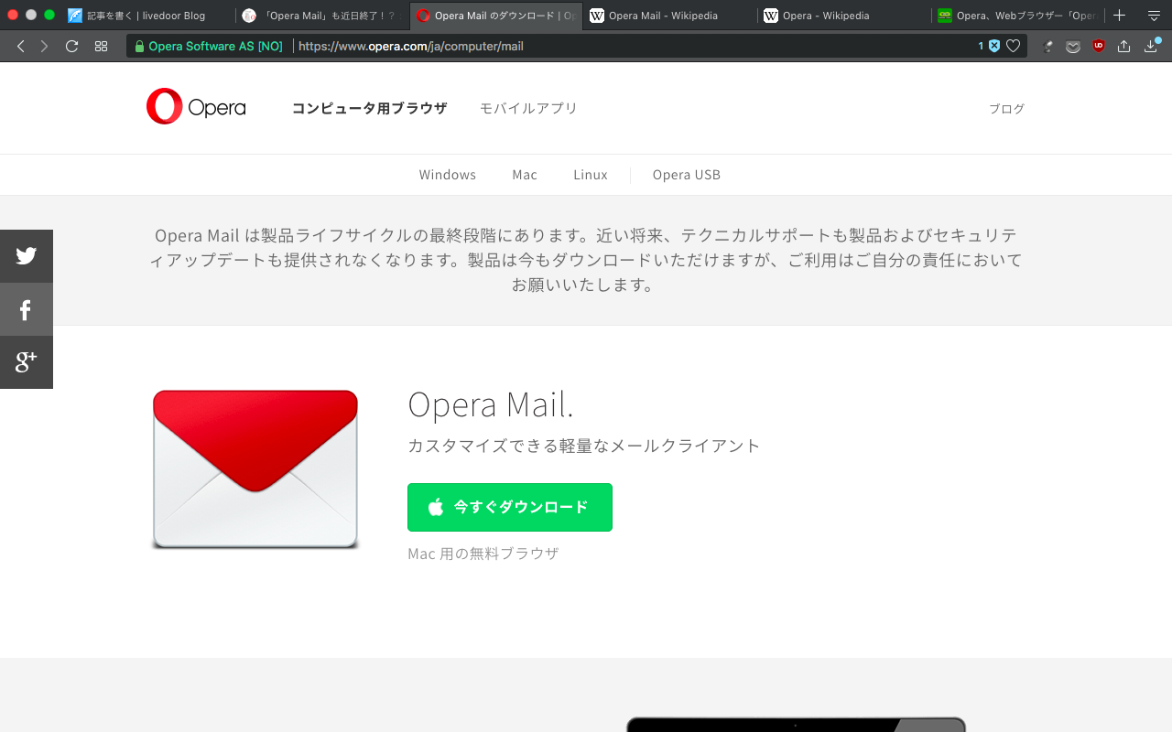Go back with the browser back arrow
This screenshot has width=1172, height=732.
[x=20, y=46]
